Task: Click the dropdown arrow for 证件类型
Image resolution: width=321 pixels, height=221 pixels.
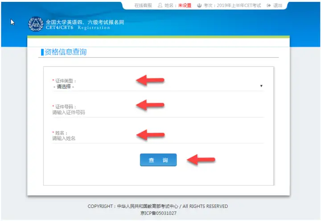Action: 261,86
